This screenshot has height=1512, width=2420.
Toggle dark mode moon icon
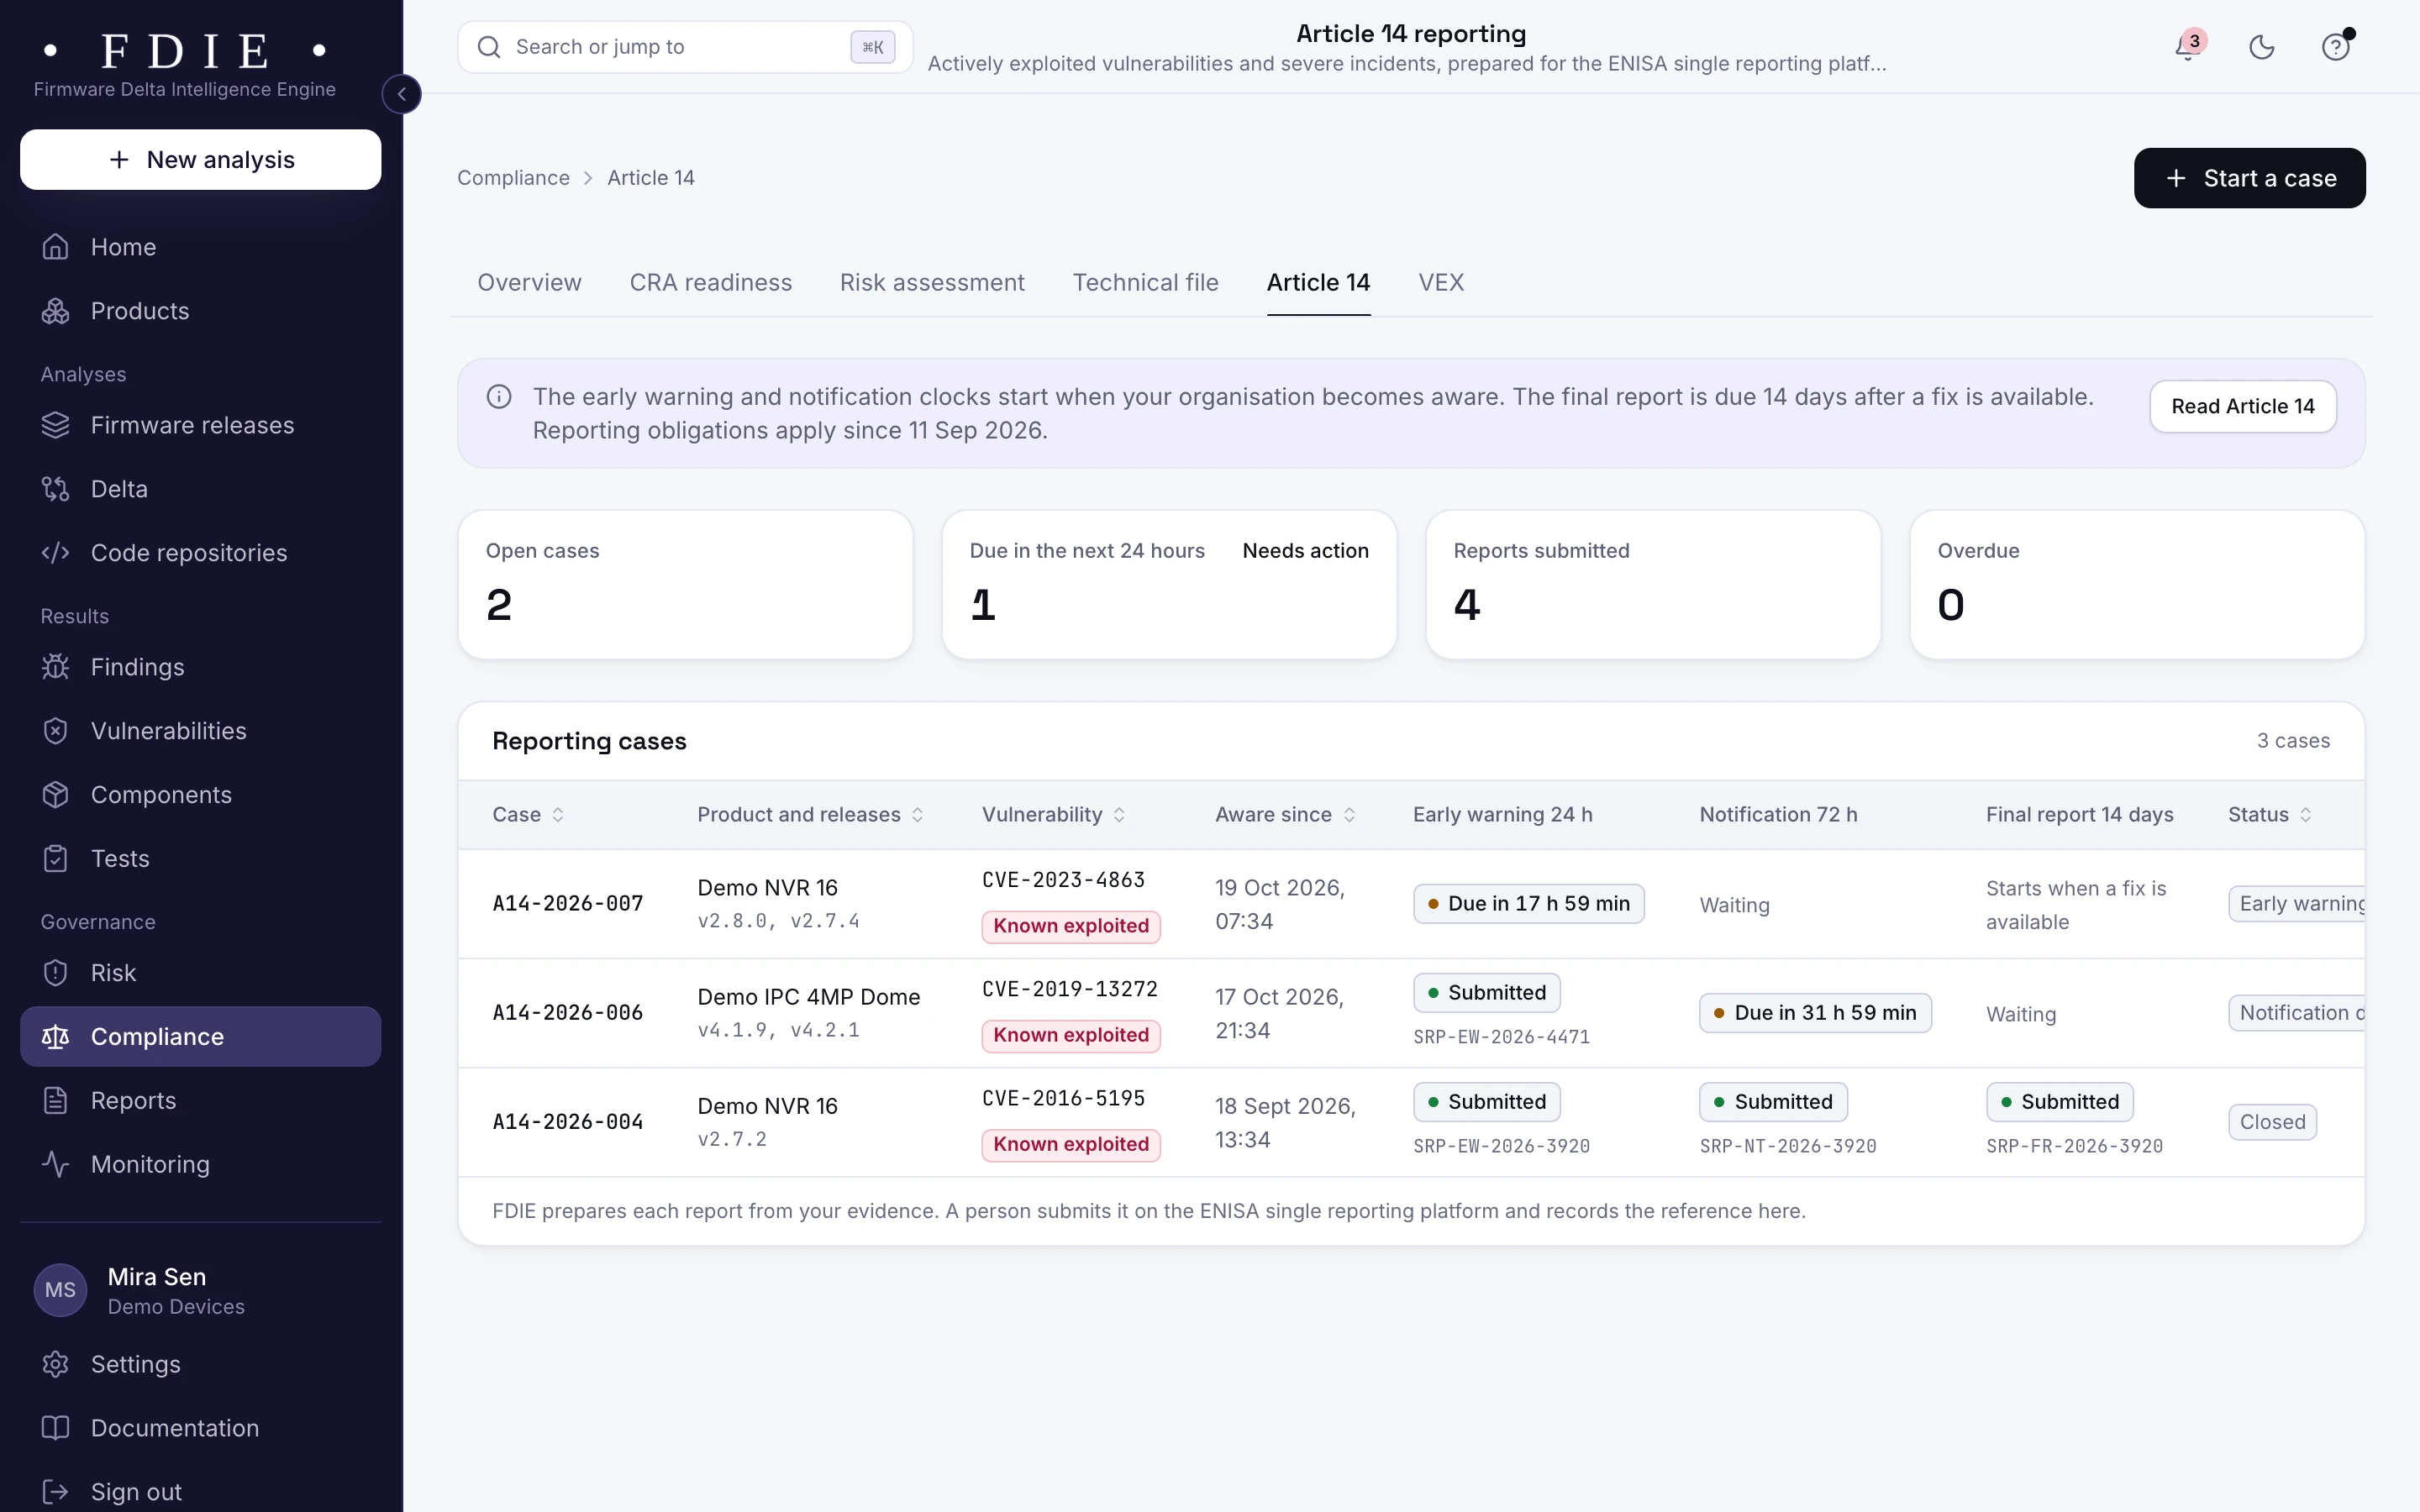click(2261, 47)
